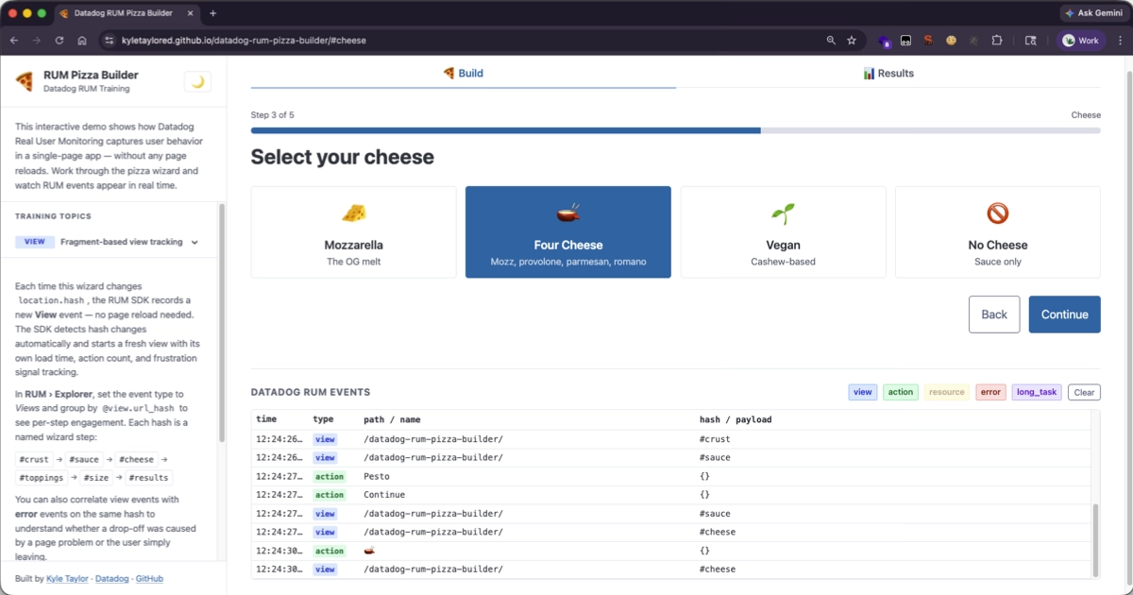Click the time column header
Viewport: 1133px width, 595px height.
(x=266, y=419)
